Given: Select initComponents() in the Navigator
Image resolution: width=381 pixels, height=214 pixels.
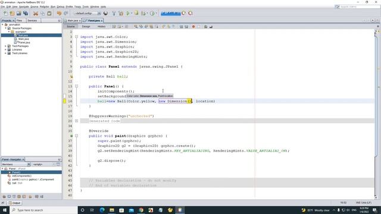Looking at the screenshot, I should [x=22, y=176].
